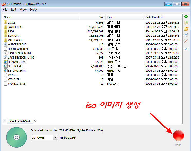Viewport: 191px width, 151px height.
Task: Open the Help menu
Action: (33, 10)
